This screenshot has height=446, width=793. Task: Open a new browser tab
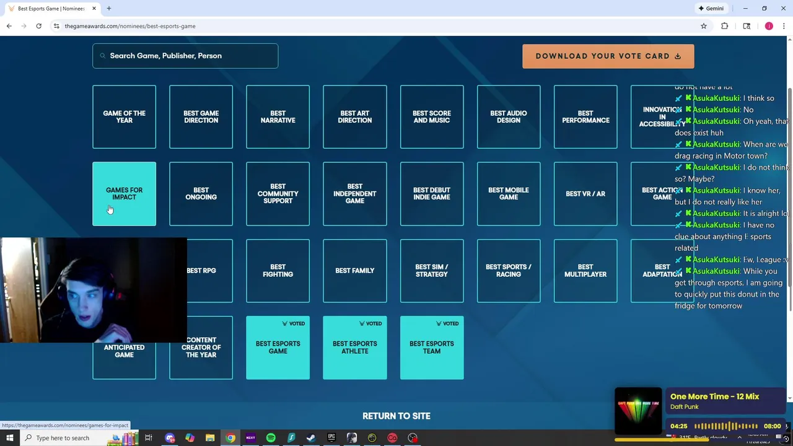pos(108,8)
